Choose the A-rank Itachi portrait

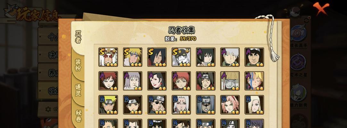(x=206, y=81)
